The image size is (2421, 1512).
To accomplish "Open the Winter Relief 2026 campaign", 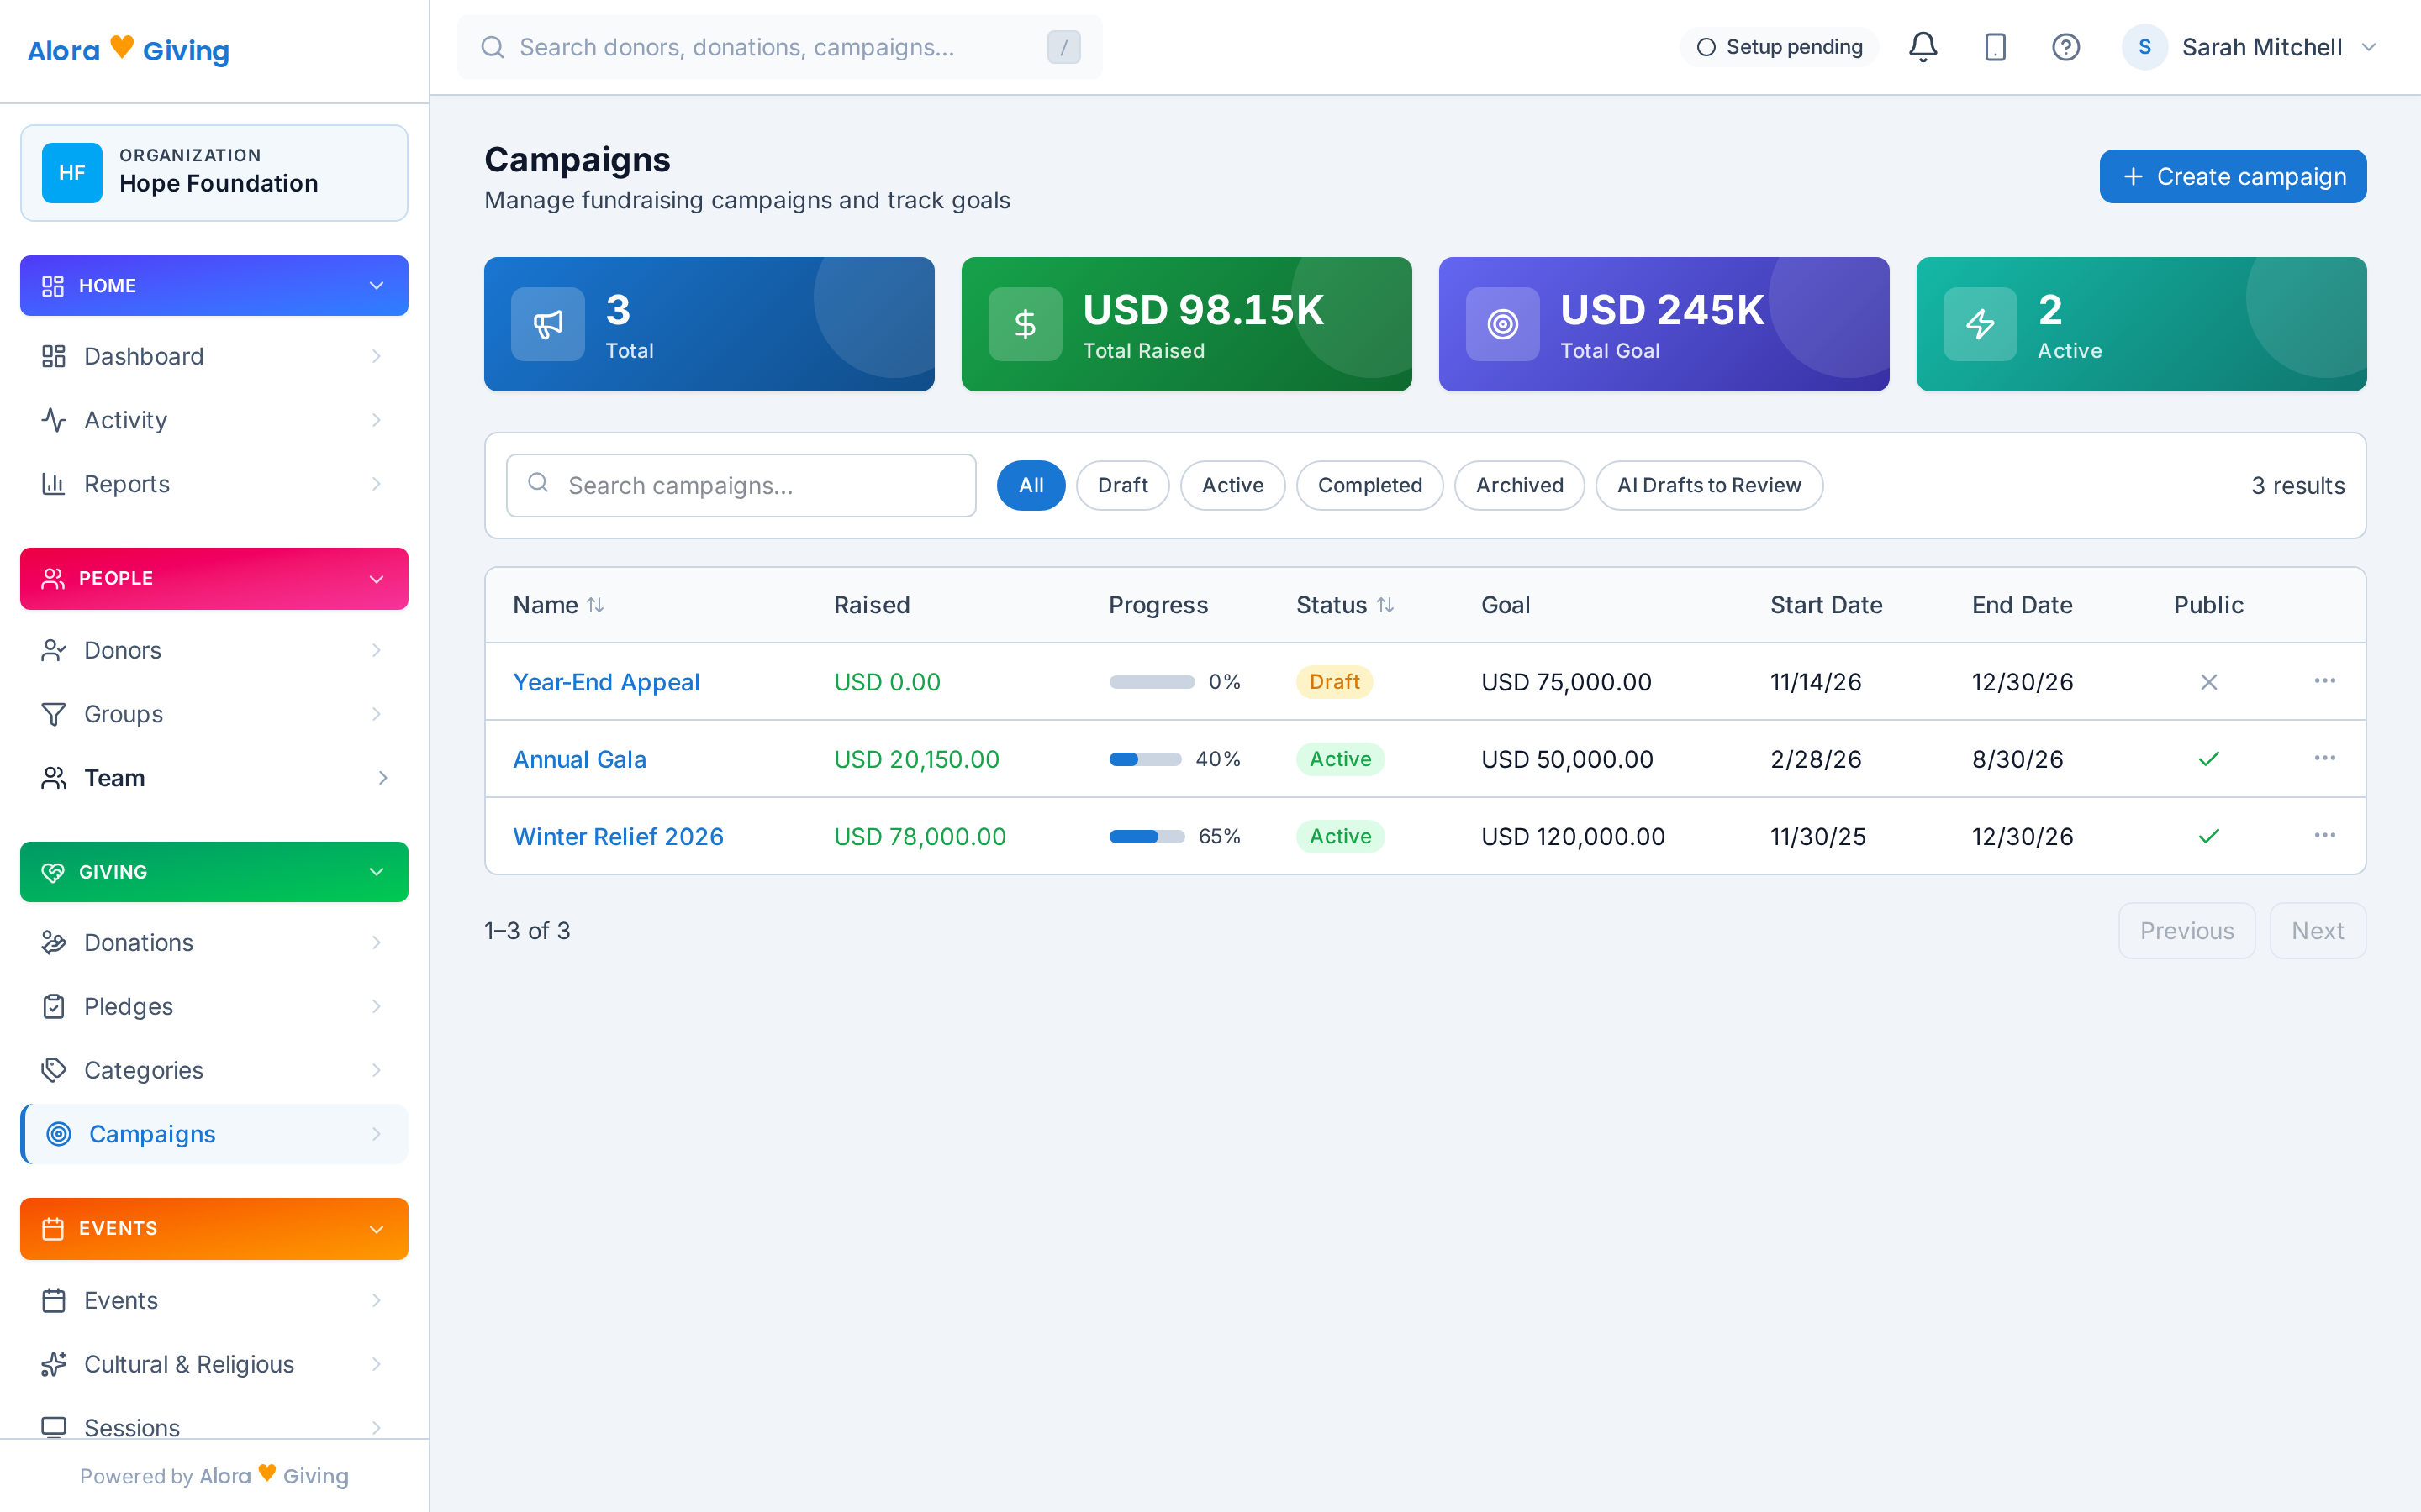I will [x=618, y=836].
